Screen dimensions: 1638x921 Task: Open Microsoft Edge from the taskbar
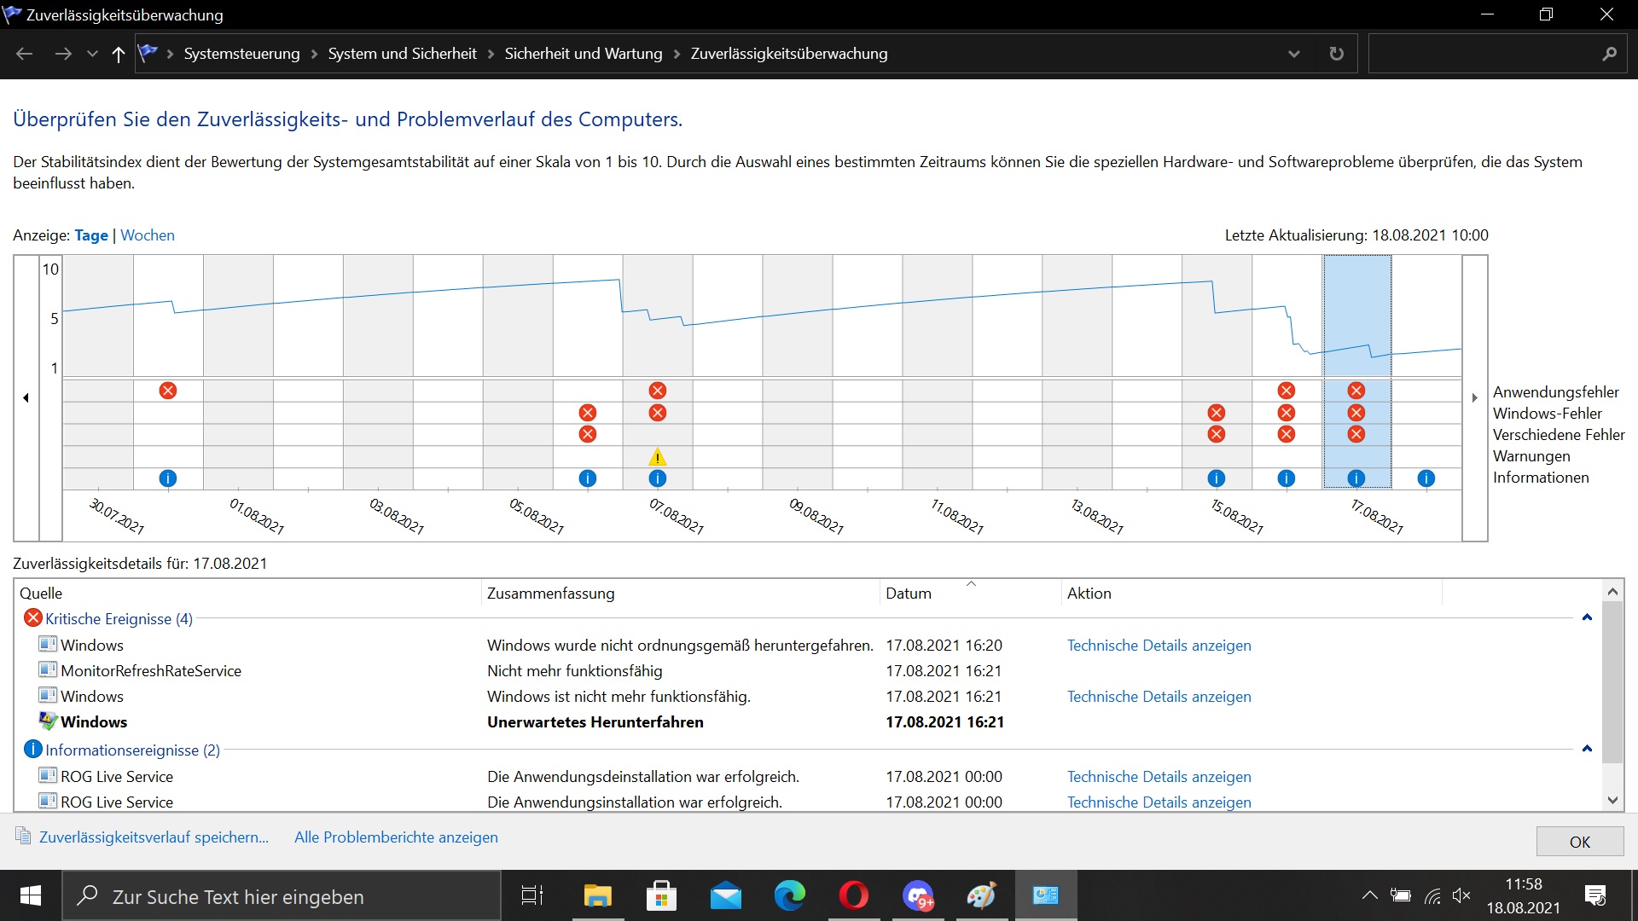click(x=789, y=896)
